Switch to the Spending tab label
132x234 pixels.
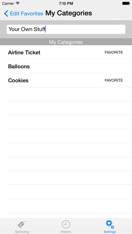click(22, 232)
